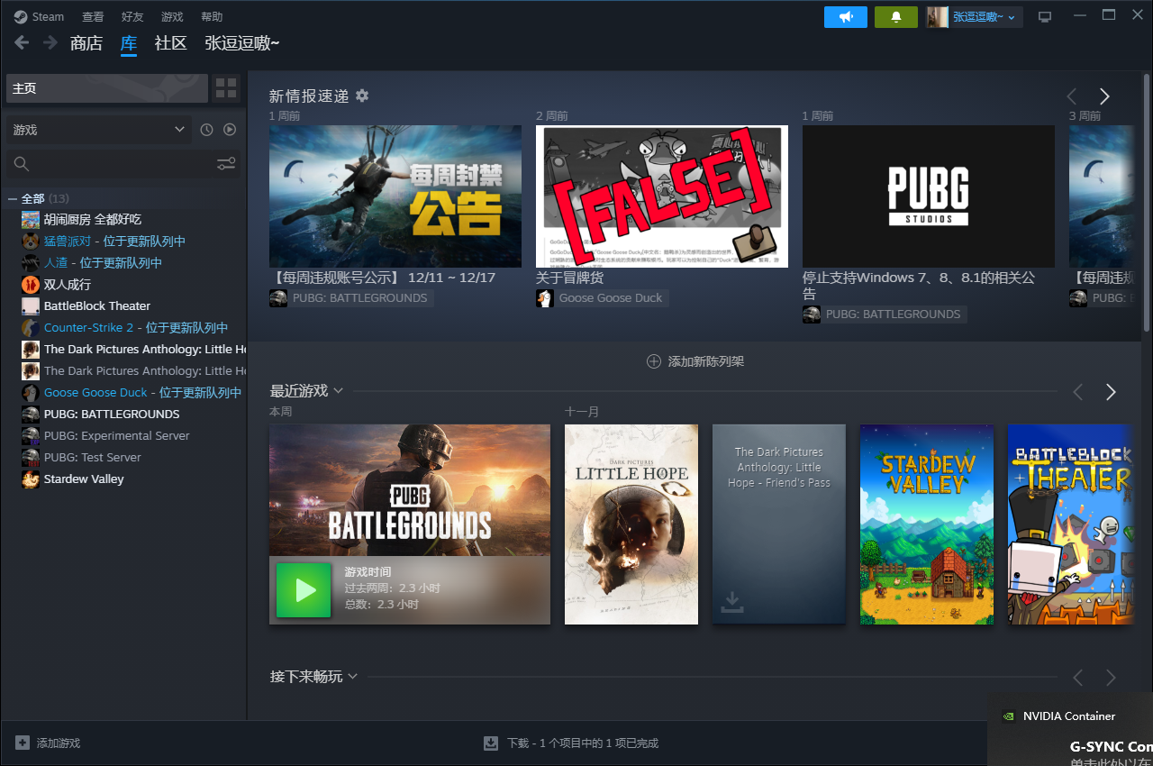The height and width of the screenshot is (766, 1153).
Task: Open the 每周封禁公告 news thumbnail
Action: 395,196
